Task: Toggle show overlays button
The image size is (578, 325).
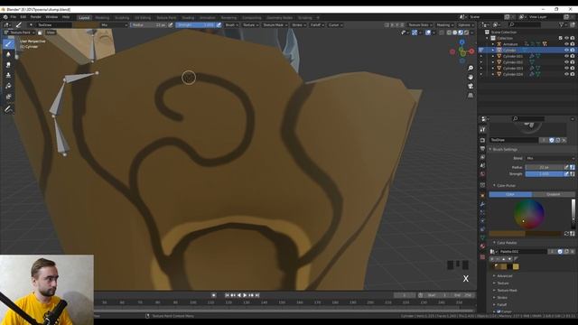Action: click(428, 32)
